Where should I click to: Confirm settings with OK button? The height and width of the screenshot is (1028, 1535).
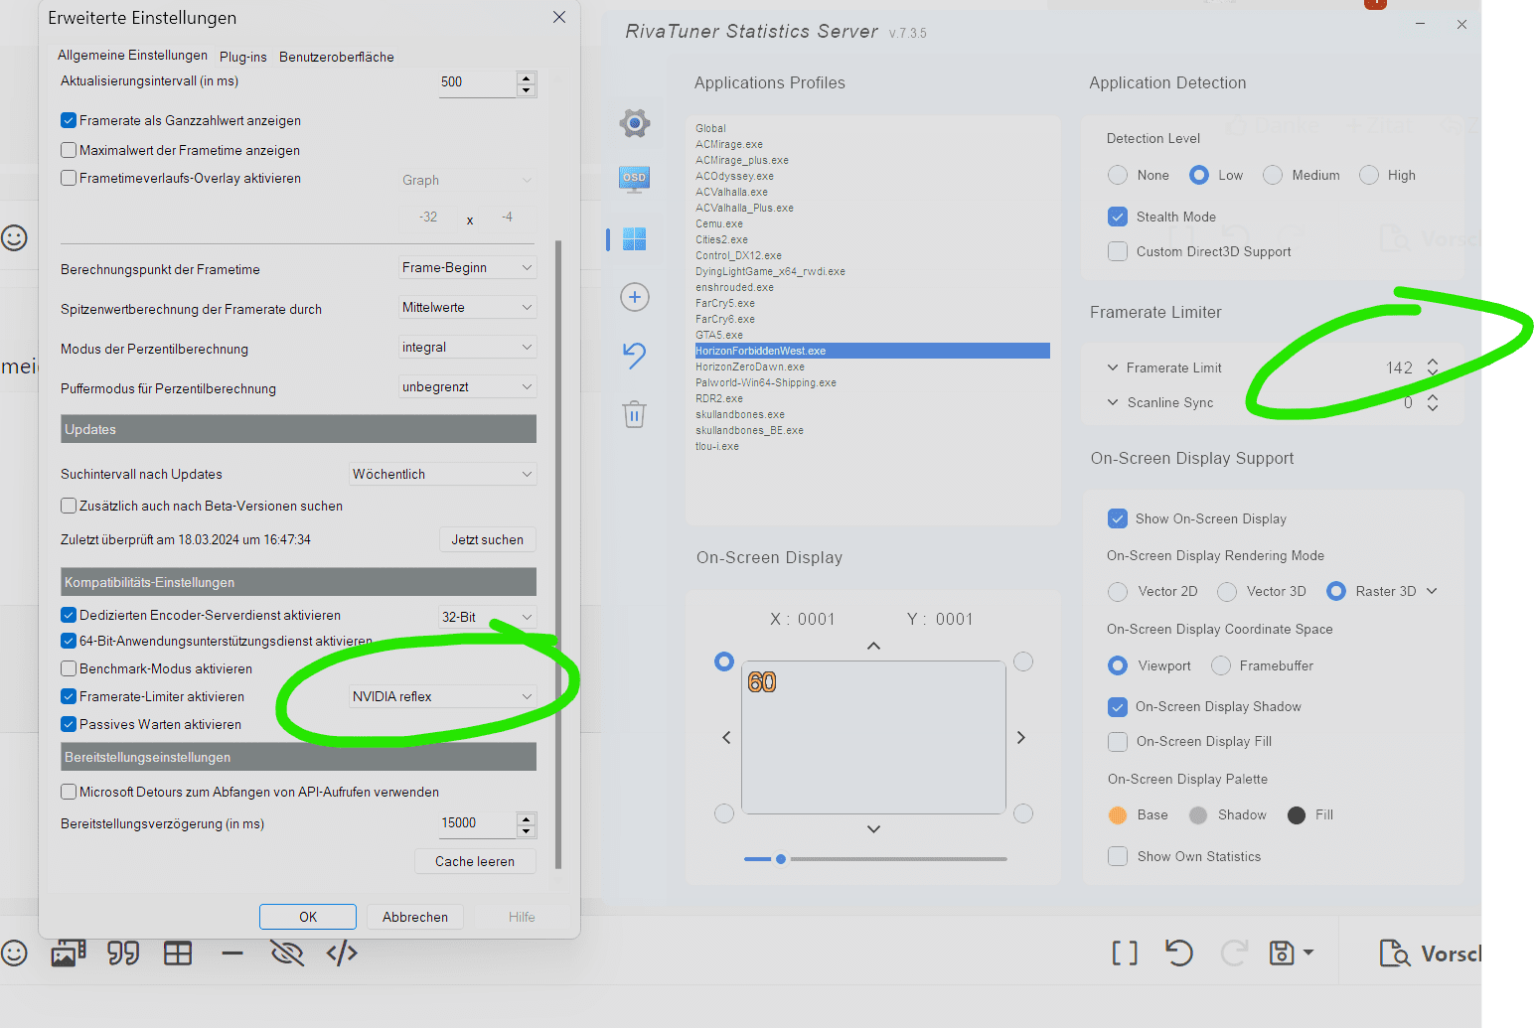(308, 917)
